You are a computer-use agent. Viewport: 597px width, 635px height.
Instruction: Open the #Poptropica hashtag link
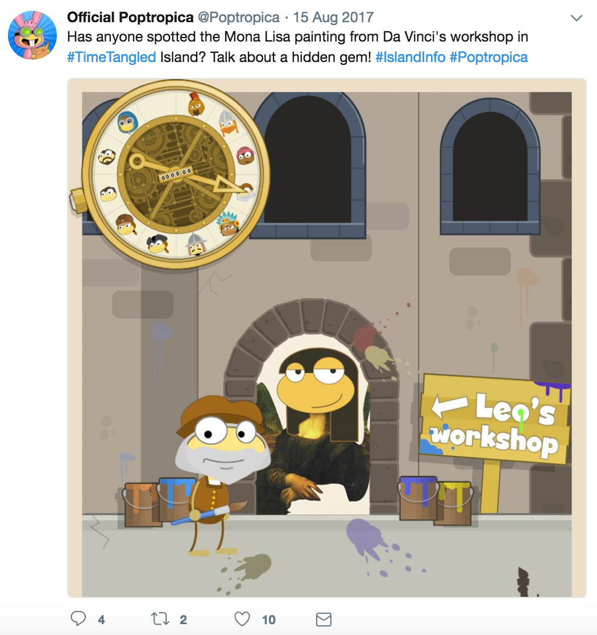tap(488, 57)
